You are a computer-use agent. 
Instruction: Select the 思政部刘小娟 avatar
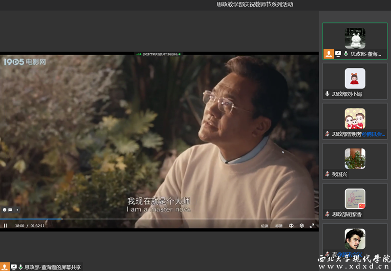coord(355,79)
